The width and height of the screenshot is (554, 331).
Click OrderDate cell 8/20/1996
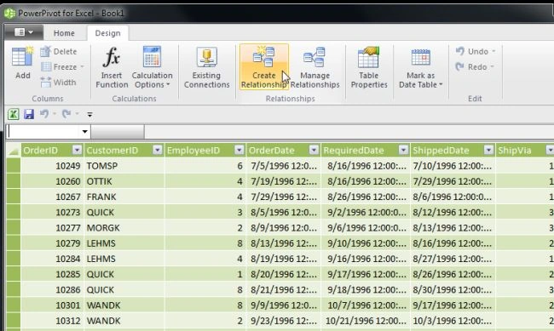(x=283, y=275)
